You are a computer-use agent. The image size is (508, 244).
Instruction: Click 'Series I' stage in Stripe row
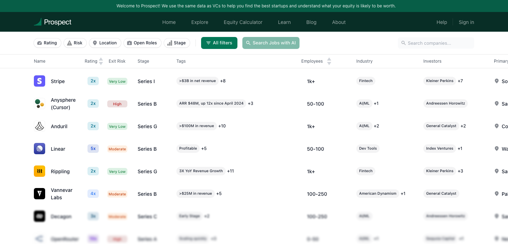(x=146, y=81)
